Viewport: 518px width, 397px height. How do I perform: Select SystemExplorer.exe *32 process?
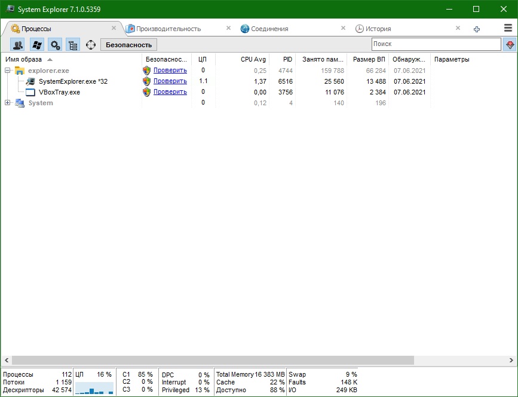(259, 81)
